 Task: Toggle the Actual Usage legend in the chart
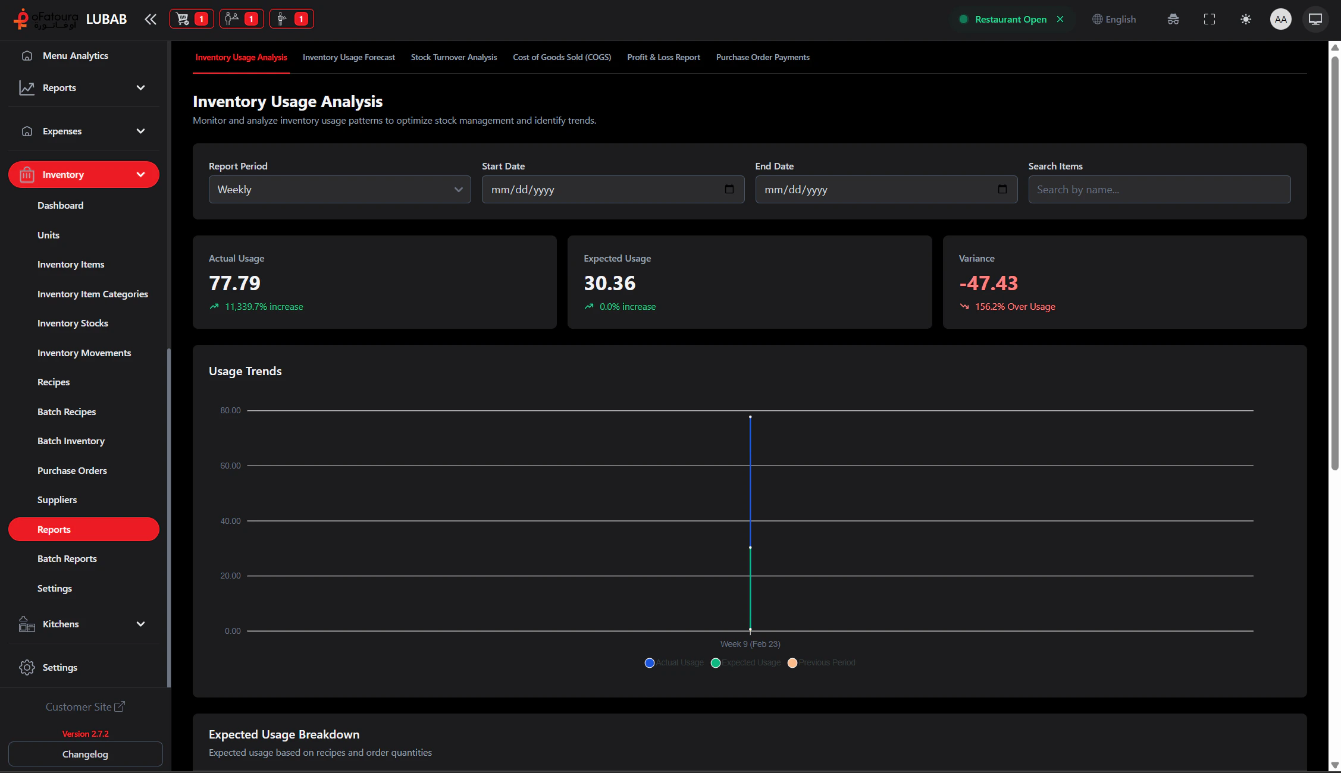tap(673, 662)
